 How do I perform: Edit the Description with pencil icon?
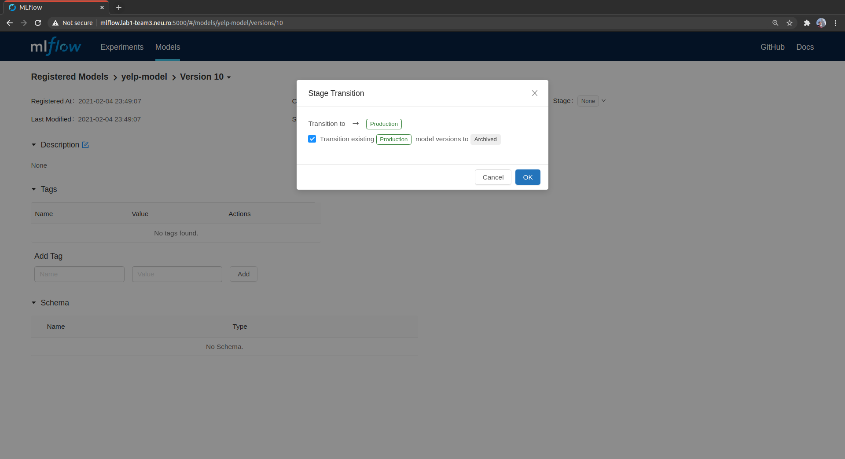pyautogui.click(x=85, y=145)
